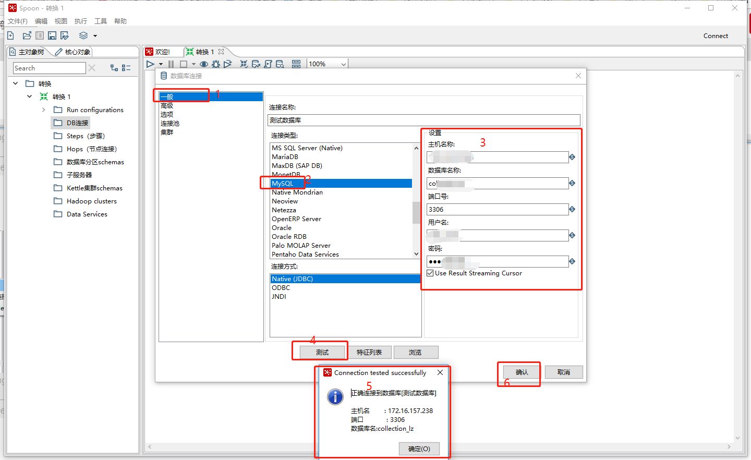This screenshot has width=751, height=460.
Task: Switch to the 核心对象 tab
Action: tap(73, 52)
